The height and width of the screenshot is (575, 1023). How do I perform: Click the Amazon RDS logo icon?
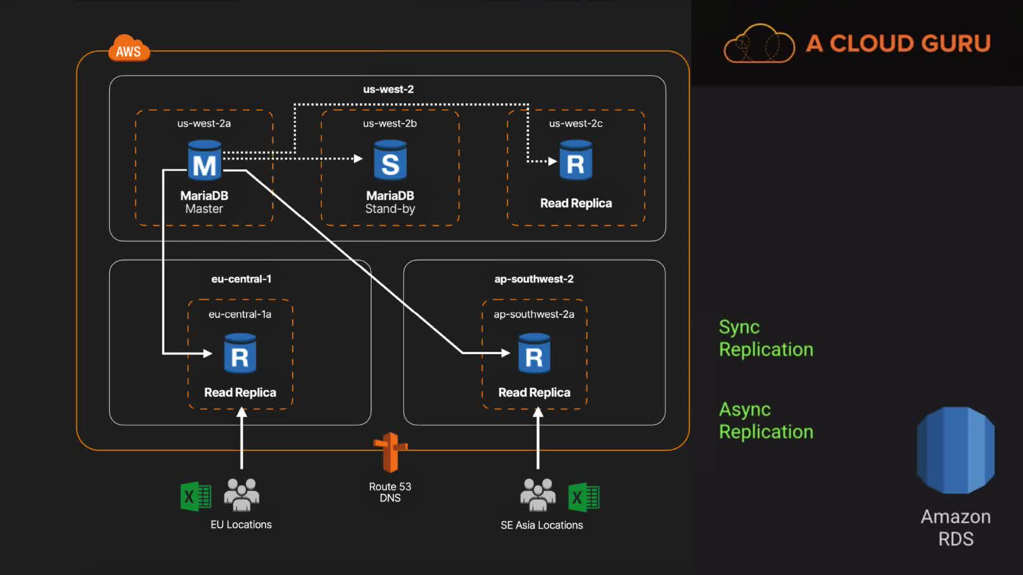(x=955, y=450)
